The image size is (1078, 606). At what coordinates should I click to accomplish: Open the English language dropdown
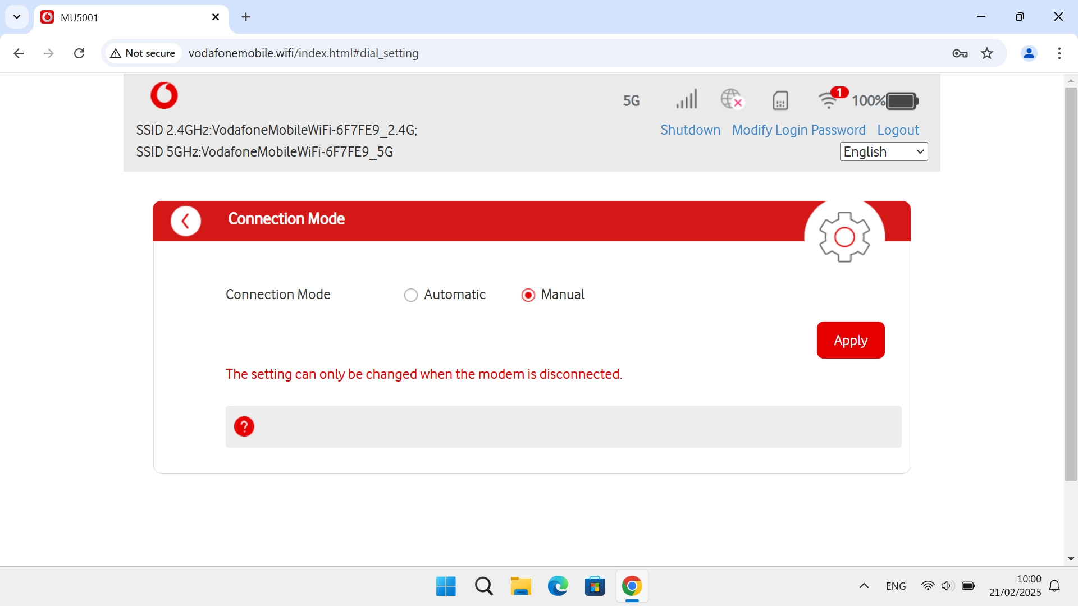pyautogui.click(x=883, y=151)
